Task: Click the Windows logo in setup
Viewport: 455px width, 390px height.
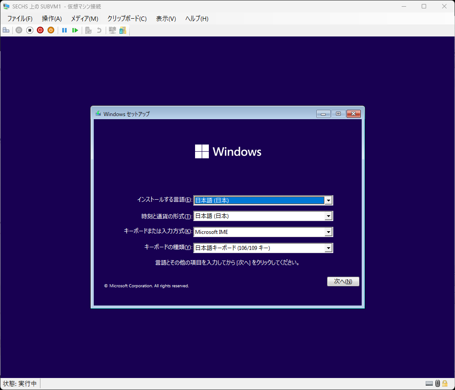Action: click(x=228, y=152)
